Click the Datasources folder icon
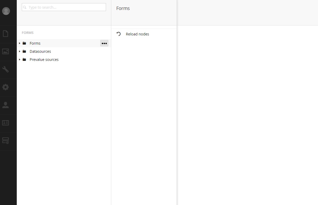 24,51
